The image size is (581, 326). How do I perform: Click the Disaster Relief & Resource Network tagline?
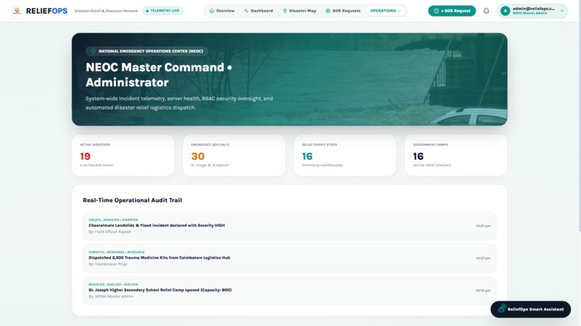tap(107, 11)
